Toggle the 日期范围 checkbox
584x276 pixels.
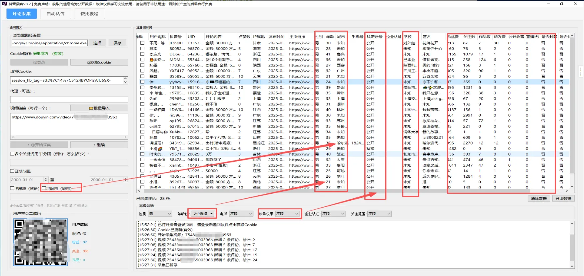click(x=12, y=171)
